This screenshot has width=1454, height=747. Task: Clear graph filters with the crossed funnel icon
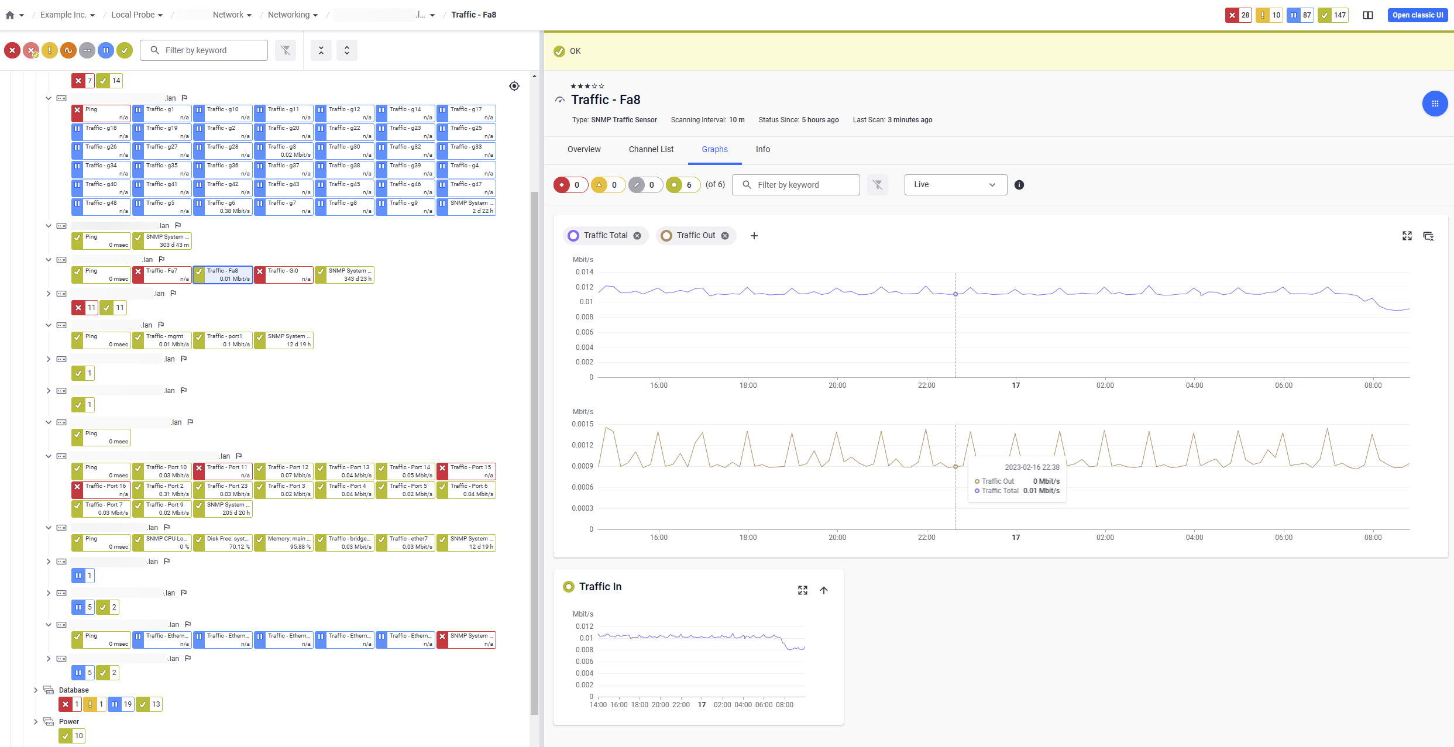point(878,185)
